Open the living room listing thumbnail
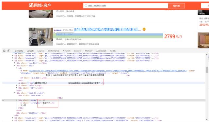The height and width of the screenshot is (122, 209). pyautogui.click(x=41, y=37)
